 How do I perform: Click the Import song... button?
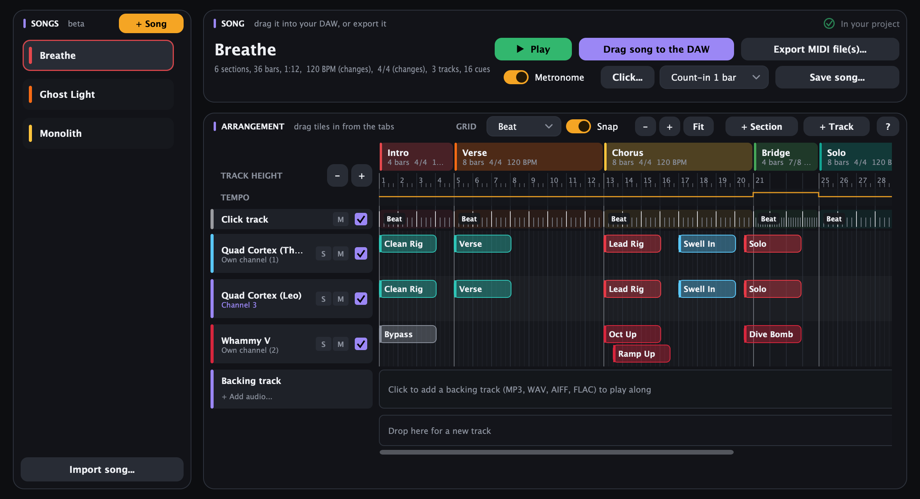click(102, 469)
